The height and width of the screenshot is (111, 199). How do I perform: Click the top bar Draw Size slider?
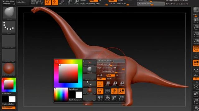[151, 4]
